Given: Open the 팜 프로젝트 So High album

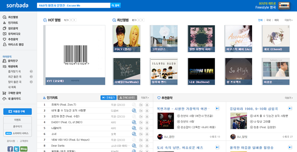Looking at the screenshot, I should [x=238, y=72].
